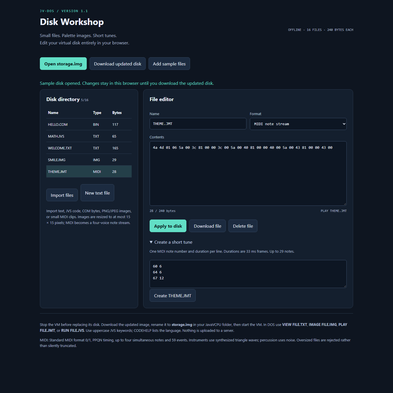Image resolution: width=393 pixels, height=393 pixels.
Task: Click the IMG type cell for SMILE.IMG
Action: 96,160
